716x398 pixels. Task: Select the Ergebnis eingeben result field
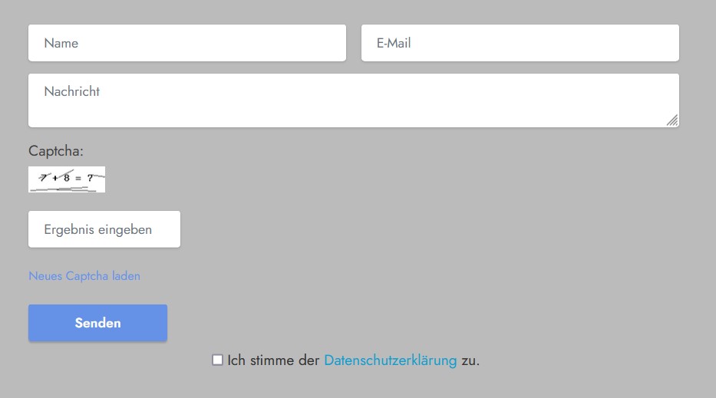(104, 229)
